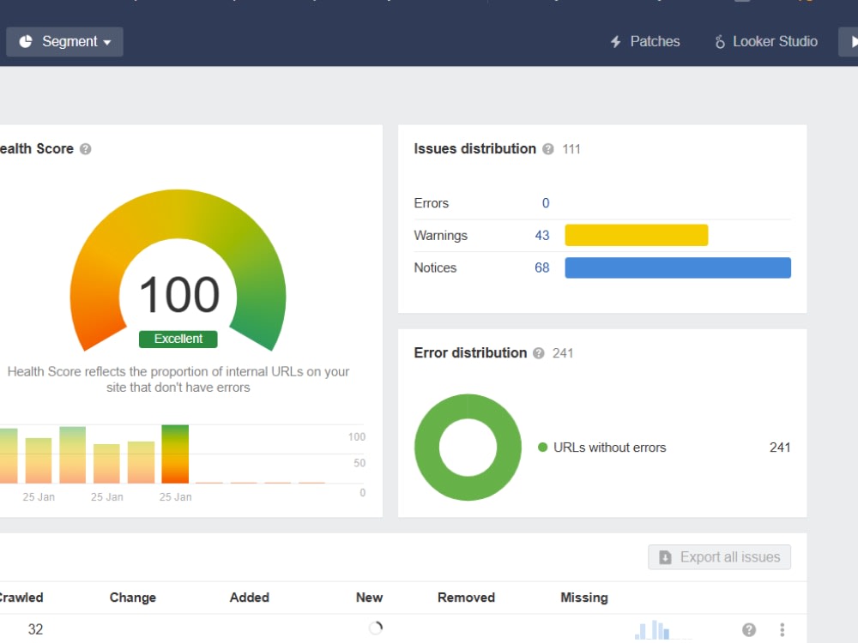The width and height of the screenshot is (858, 643).
Task: Click the green error distribution donut chart
Action: (x=468, y=448)
